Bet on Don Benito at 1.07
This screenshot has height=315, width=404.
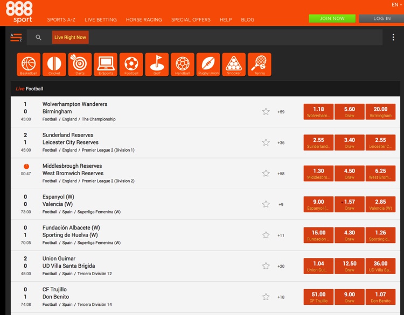380,297
